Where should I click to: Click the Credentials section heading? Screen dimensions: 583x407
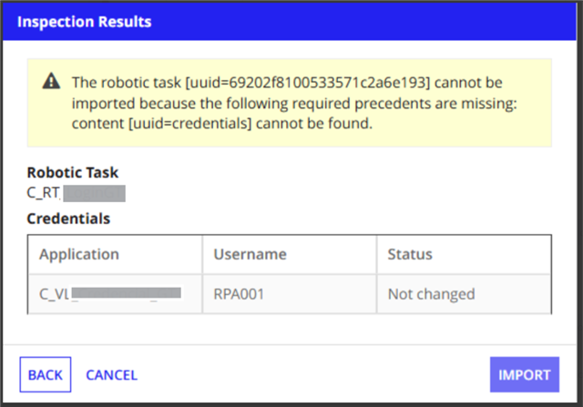68,219
